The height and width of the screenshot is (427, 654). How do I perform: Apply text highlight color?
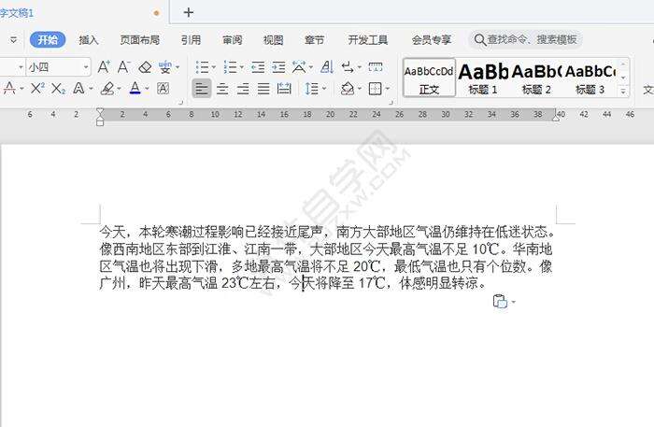coord(107,88)
